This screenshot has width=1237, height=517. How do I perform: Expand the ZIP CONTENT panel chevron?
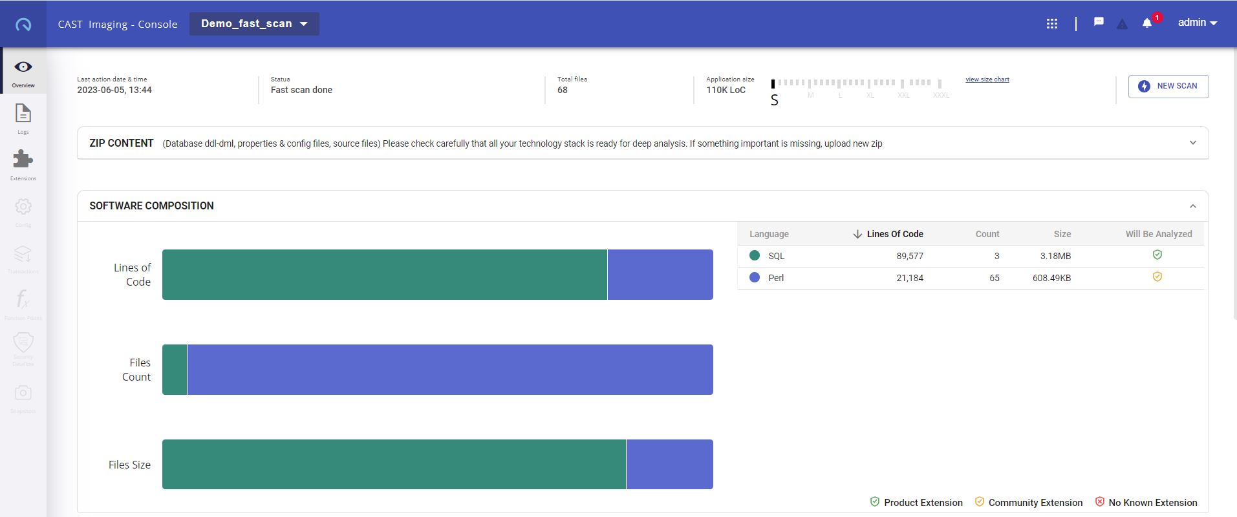click(x=1193, y=143)
